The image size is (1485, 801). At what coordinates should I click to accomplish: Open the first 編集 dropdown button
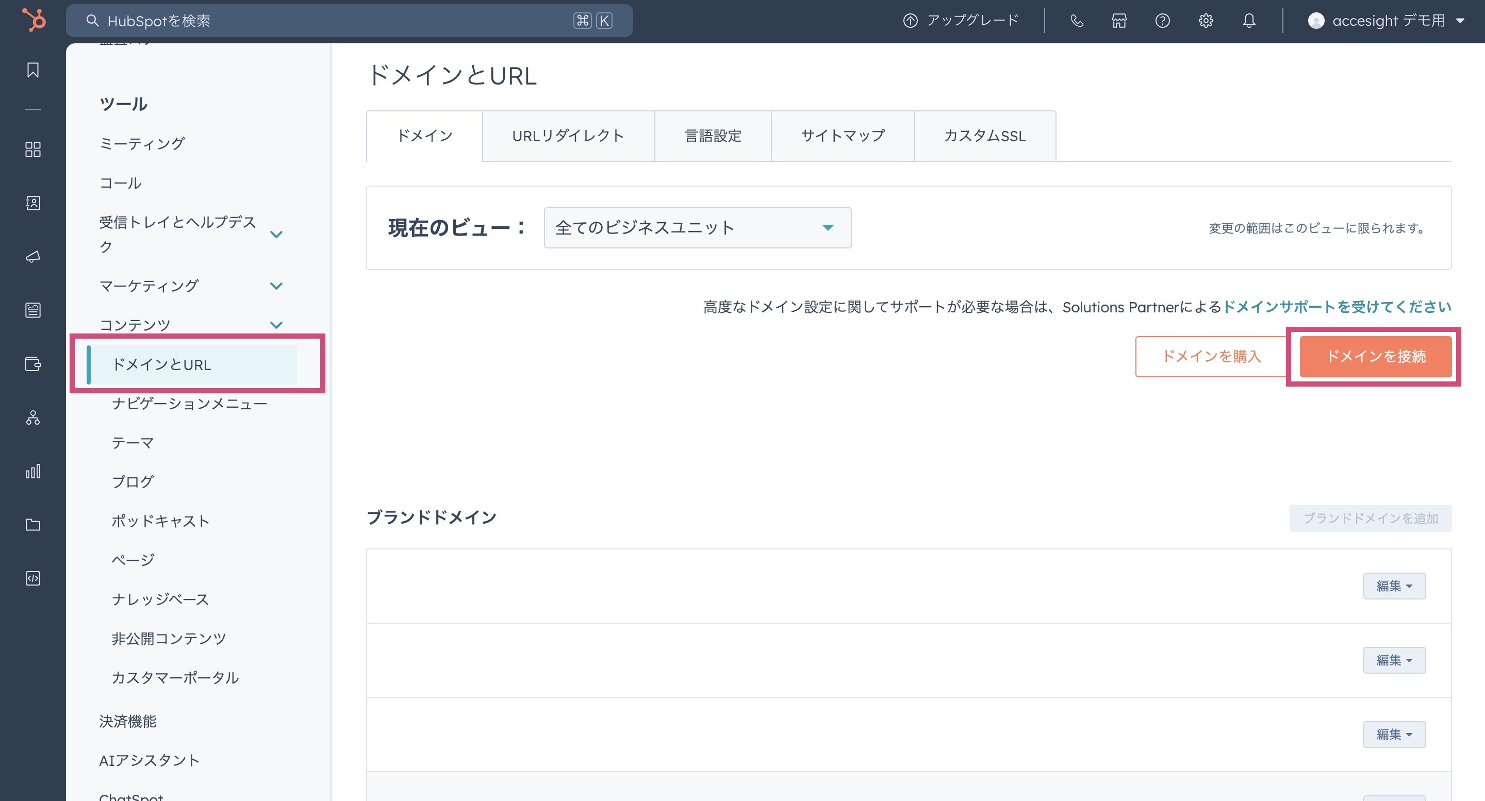(1393, 586)
